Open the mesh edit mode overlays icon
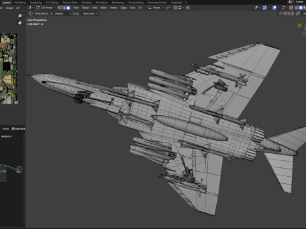 click(284, 8)
